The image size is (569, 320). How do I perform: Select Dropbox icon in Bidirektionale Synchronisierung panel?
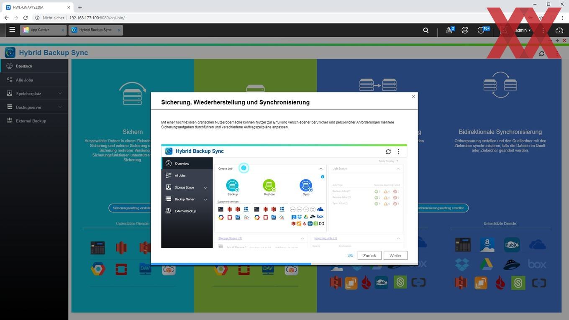(x=462, y=264)
